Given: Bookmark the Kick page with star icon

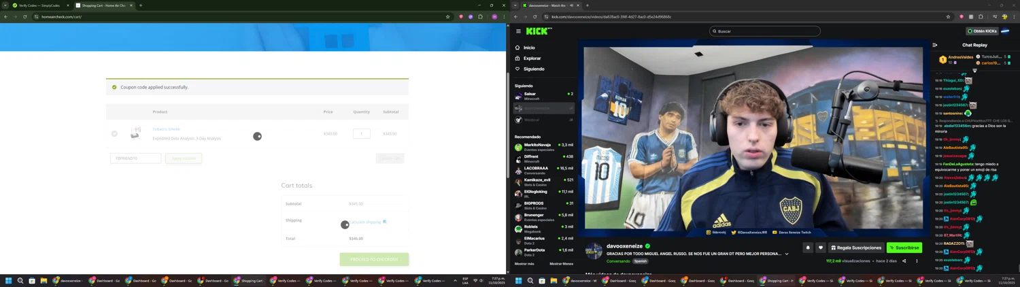Looking at the screenshot, I should tap(948, 16).
